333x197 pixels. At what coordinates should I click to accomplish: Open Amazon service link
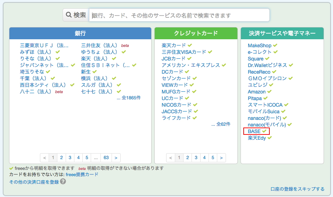click(257, 92)
